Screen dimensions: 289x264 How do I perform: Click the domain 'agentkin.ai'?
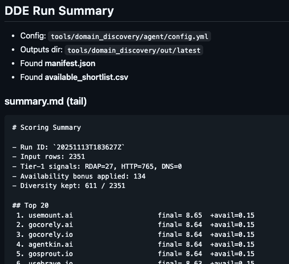51,244
